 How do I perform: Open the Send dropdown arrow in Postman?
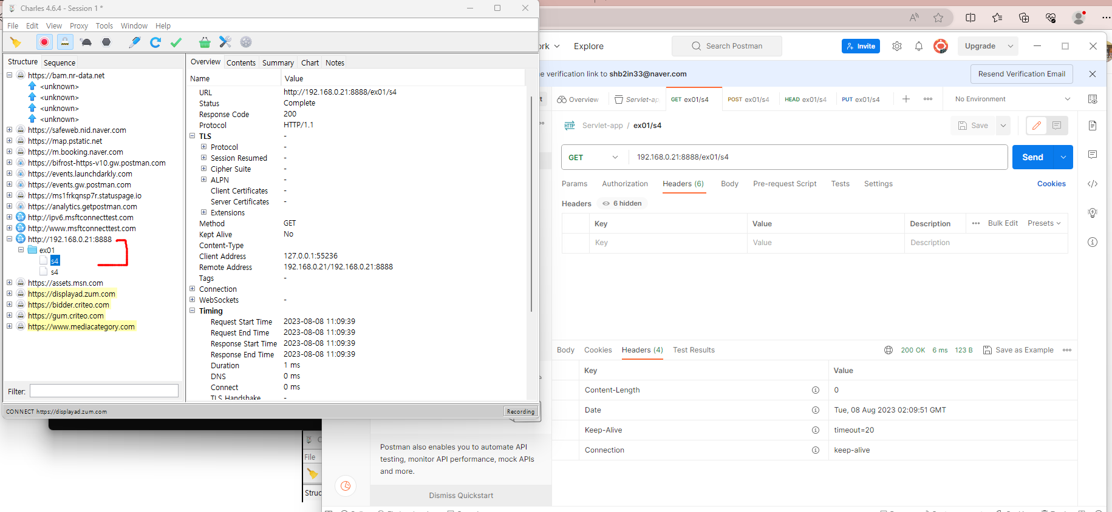point(1063,157)
